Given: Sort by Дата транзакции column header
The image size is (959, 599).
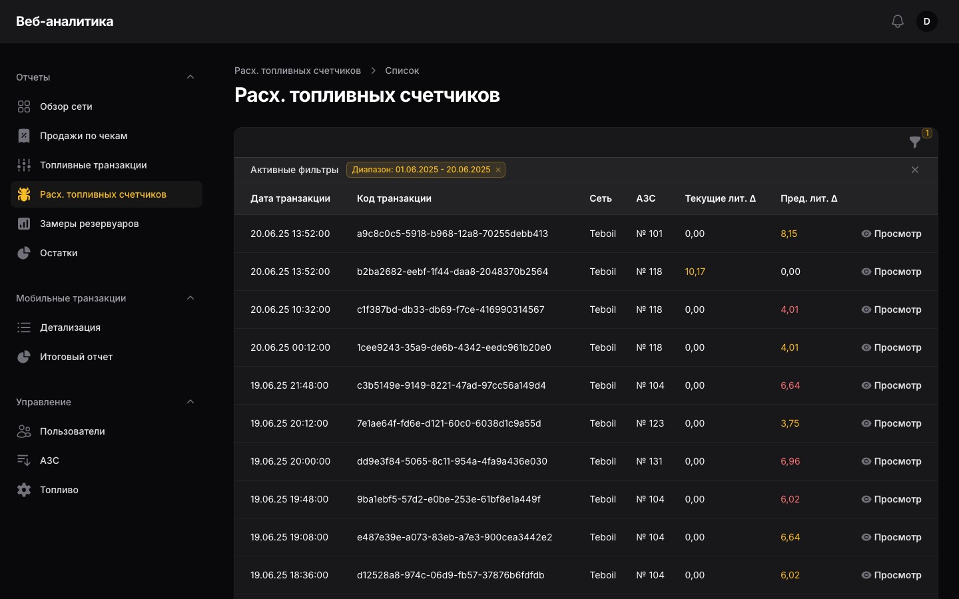Looking at the screenshot, I should coord(290,198).
